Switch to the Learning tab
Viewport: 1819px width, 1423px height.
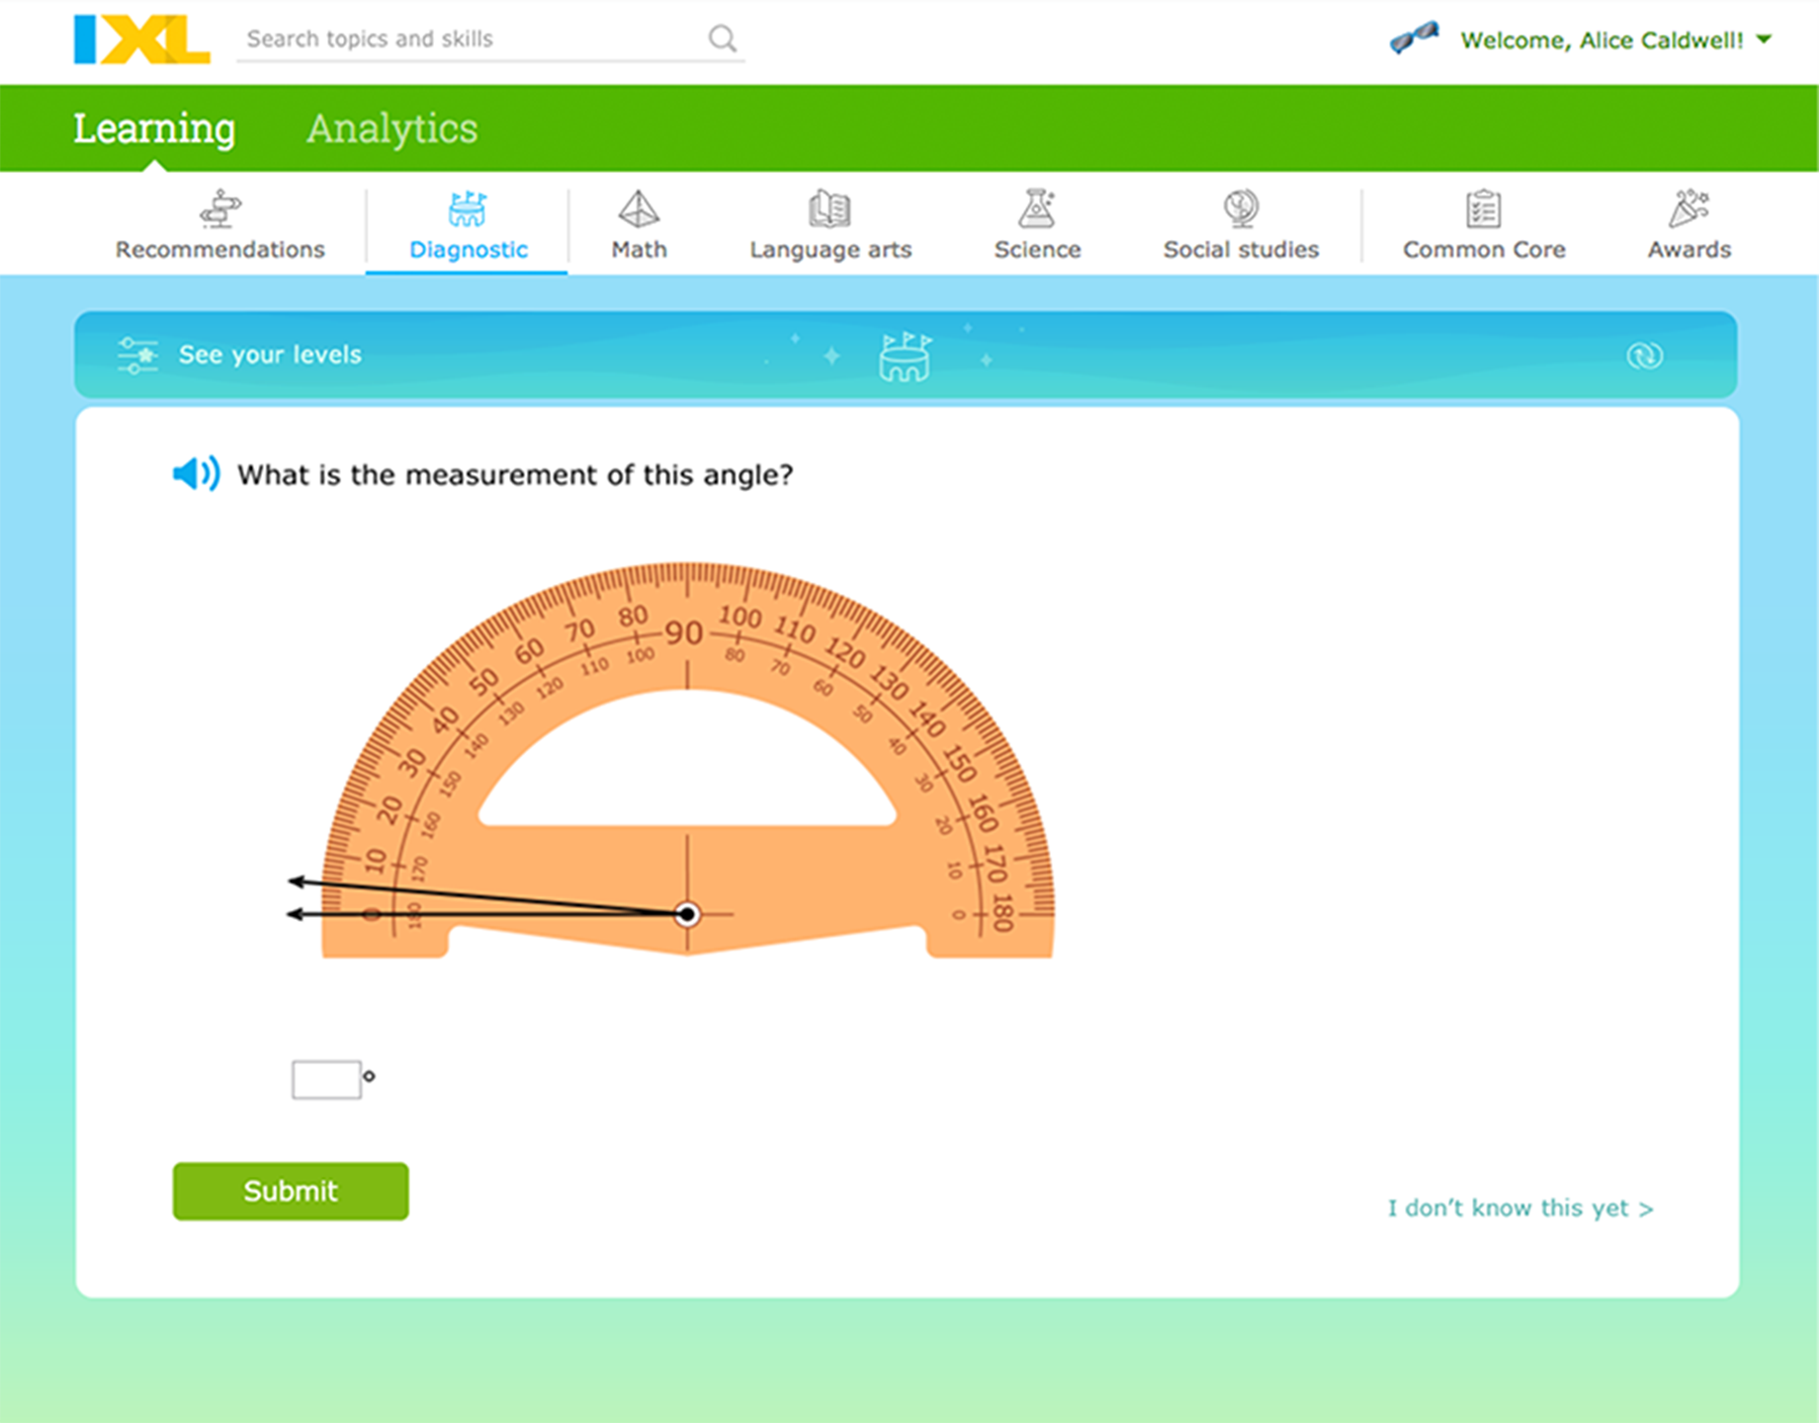coord(153,128)
